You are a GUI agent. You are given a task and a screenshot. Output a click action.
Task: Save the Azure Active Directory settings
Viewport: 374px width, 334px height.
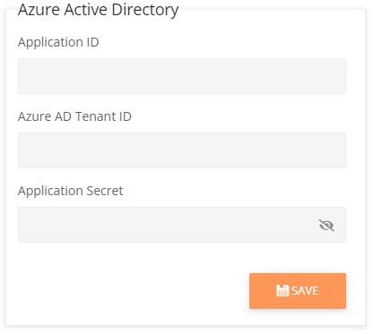pyautogui.click(x=298, y=291)
